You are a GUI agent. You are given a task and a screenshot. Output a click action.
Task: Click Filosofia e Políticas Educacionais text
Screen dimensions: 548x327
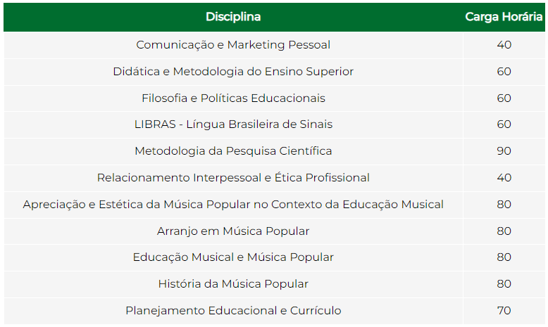point(233,98)
